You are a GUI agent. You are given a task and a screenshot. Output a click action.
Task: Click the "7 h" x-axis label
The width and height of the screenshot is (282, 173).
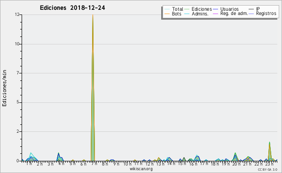coord(94,164)
